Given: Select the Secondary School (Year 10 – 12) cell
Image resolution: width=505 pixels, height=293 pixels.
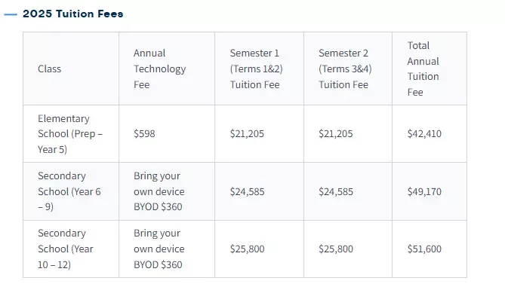Looking at the screenshot, I should pyautogui.click(x=71, y=249).
